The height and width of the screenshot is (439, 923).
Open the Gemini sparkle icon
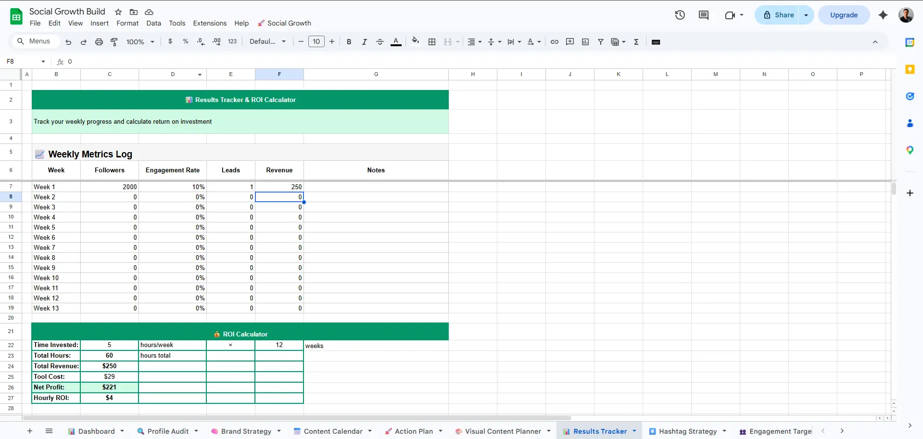click(x=883, y=15)
